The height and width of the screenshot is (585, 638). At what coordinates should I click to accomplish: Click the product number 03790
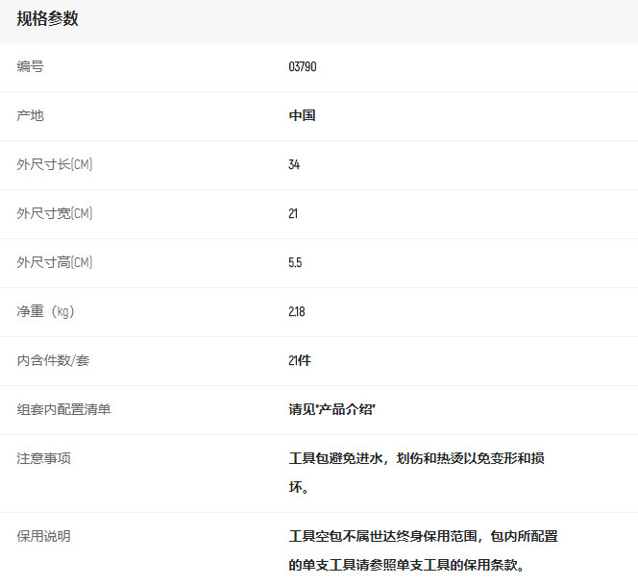tap(302, 67)
